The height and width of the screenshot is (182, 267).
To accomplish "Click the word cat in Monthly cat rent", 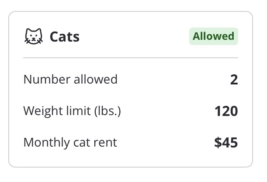I will pos(81,143).
